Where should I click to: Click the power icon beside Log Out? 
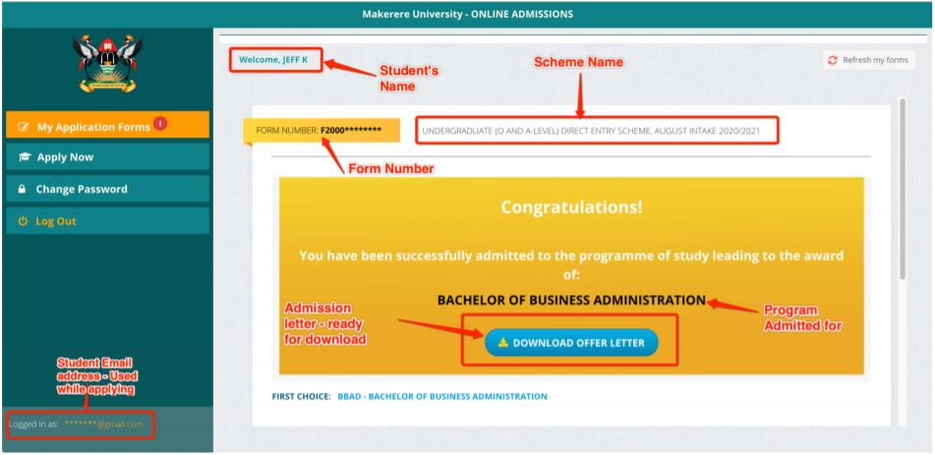coord(23,221)
